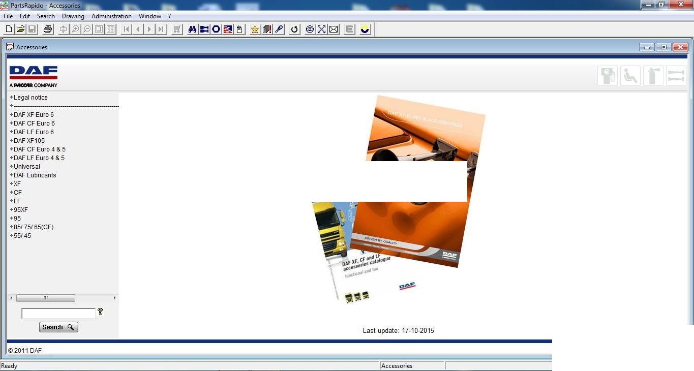Open the shopping cart icon

[177, 29]
